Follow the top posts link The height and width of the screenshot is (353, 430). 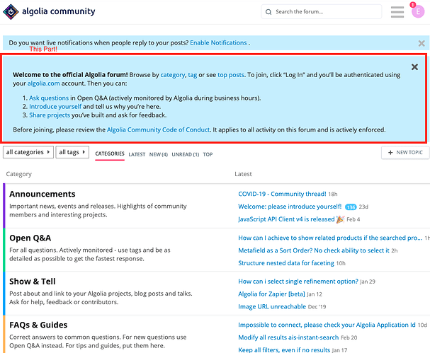(x=231, y=75)
